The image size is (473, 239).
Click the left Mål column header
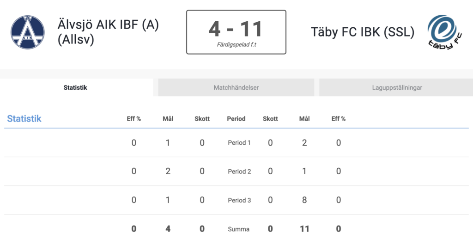pos(168,119)
